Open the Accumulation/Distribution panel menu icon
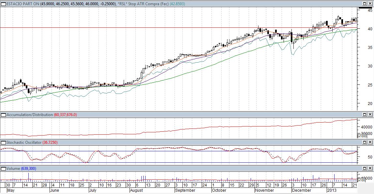This screenshot has height=194, width=374. (x=3, y=115)
